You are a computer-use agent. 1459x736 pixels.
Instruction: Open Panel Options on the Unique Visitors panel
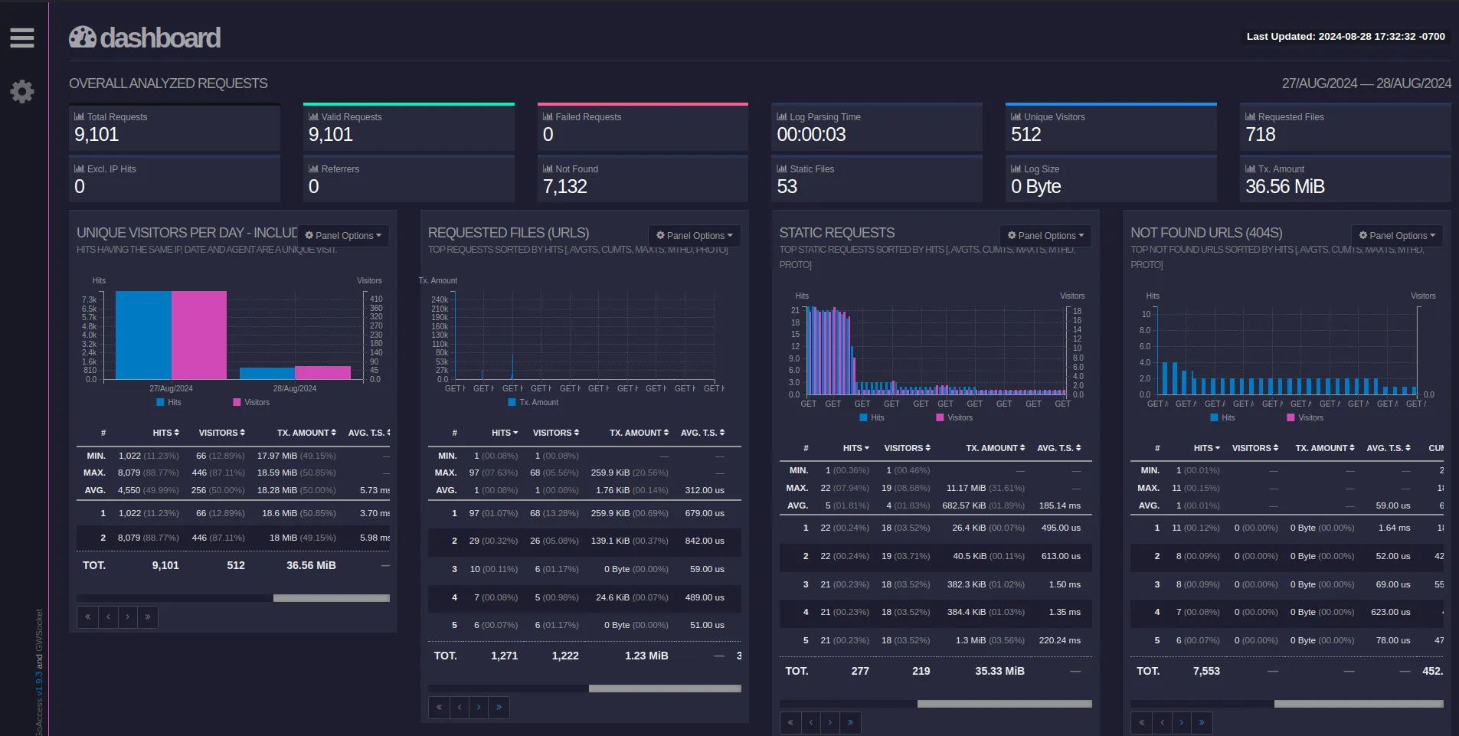[343, 235]
